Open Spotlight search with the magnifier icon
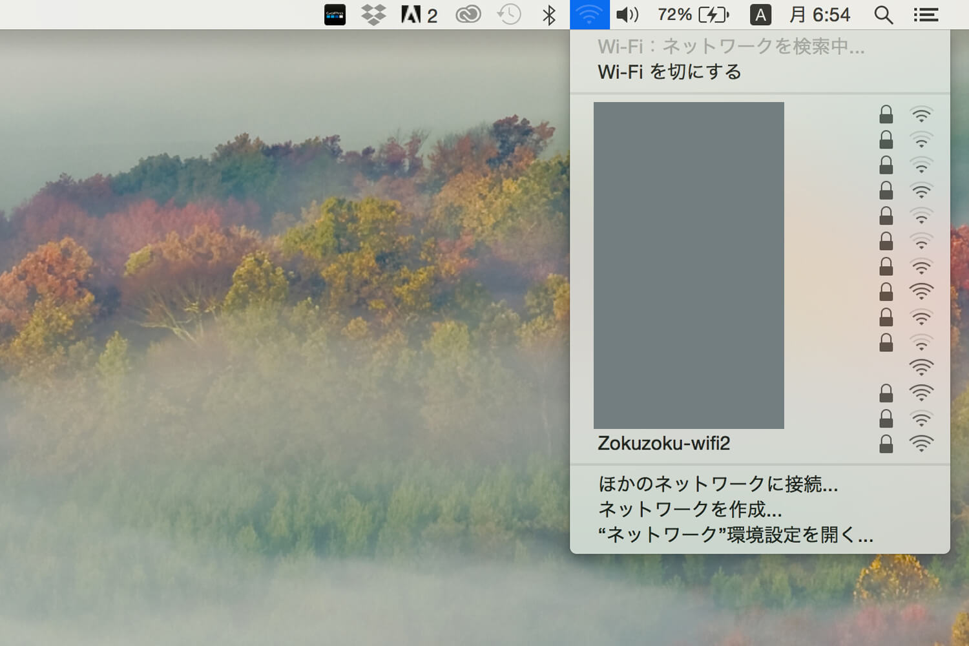969x646 pixels. (x=883, y=14)
